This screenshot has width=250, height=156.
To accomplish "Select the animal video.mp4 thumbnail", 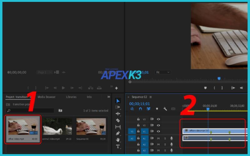I will [57, 126].
